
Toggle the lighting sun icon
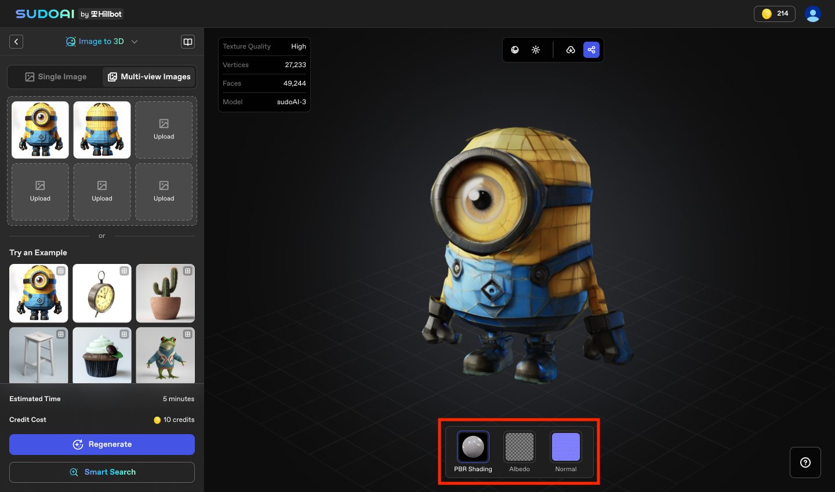pos(536,50)
